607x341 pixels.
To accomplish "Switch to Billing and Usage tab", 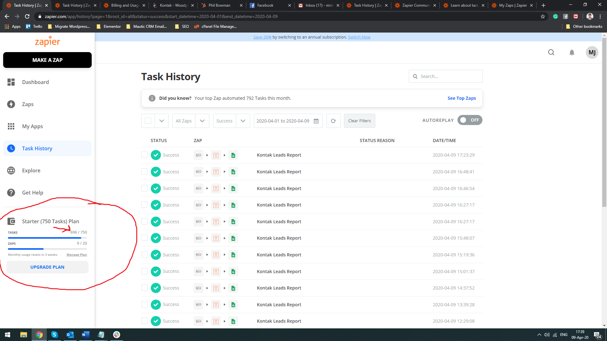I will coord(125,5).
